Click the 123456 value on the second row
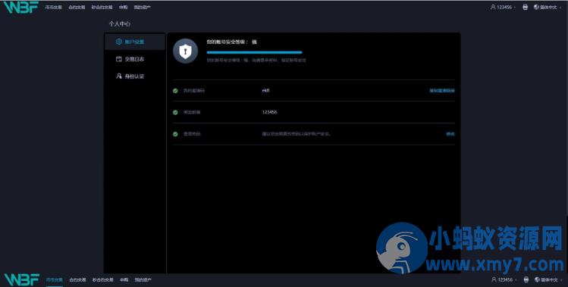 tap(269, 112)
